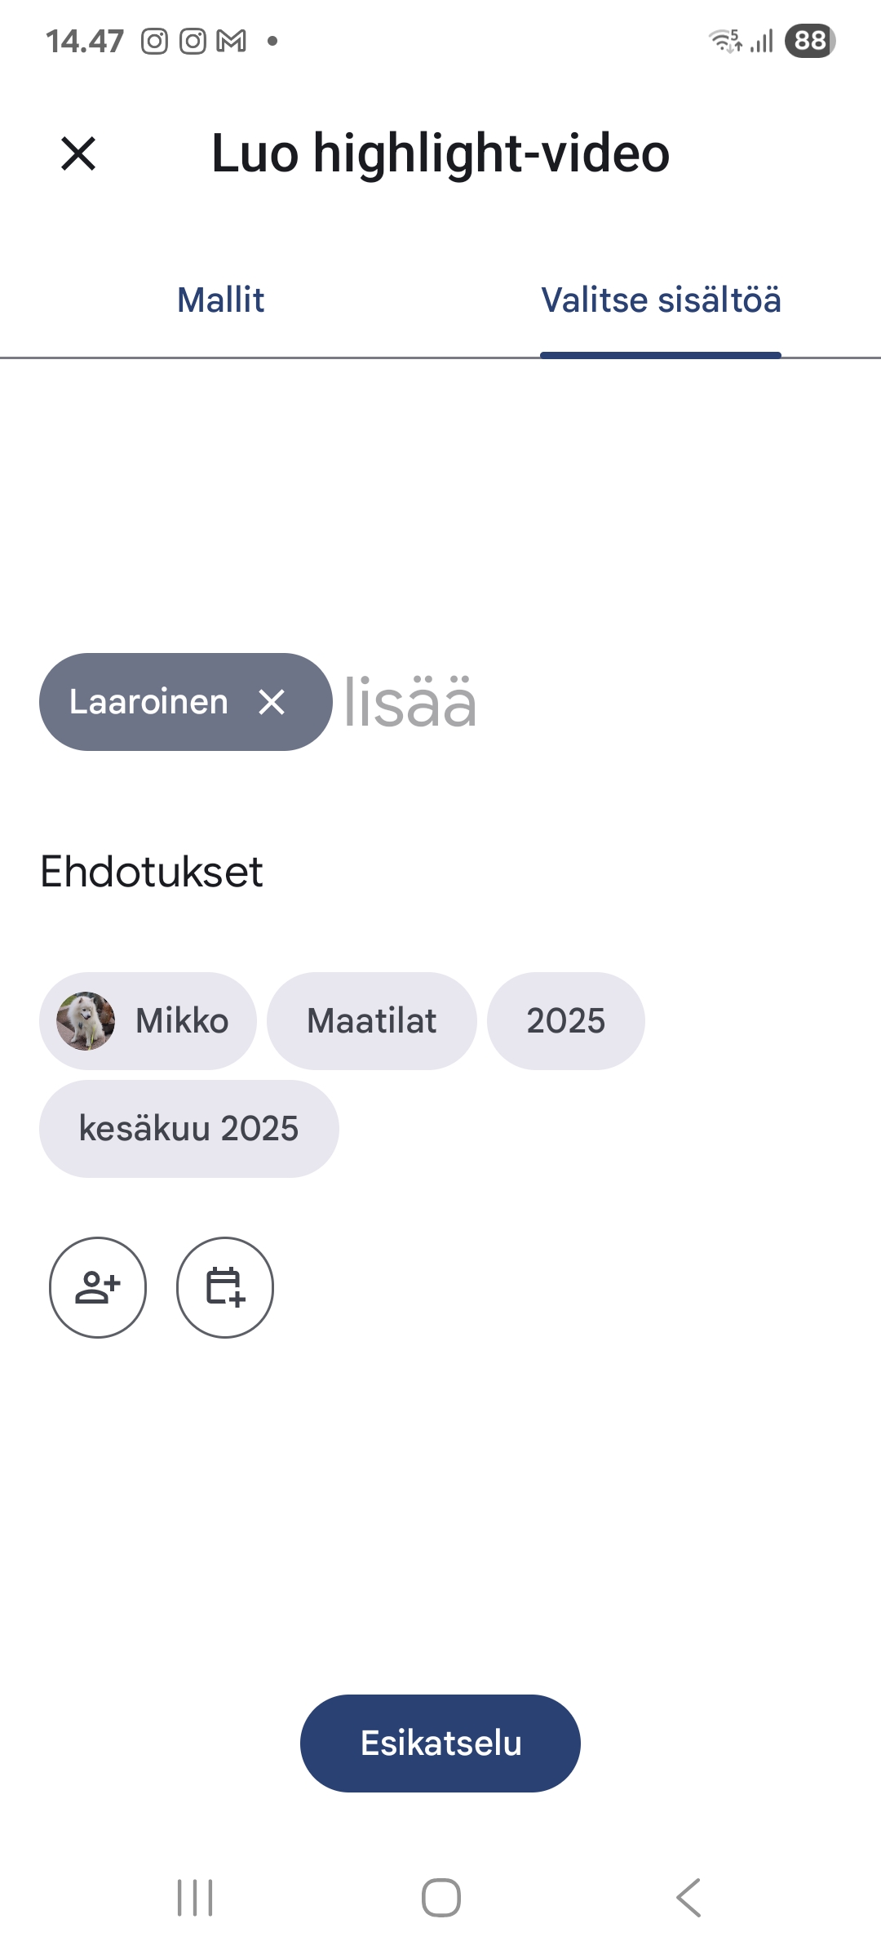
Task: Pick the 2025 suggestion chip
Action: (565, 1020)
